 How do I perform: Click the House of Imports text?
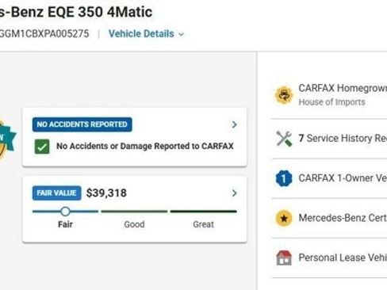331,102
